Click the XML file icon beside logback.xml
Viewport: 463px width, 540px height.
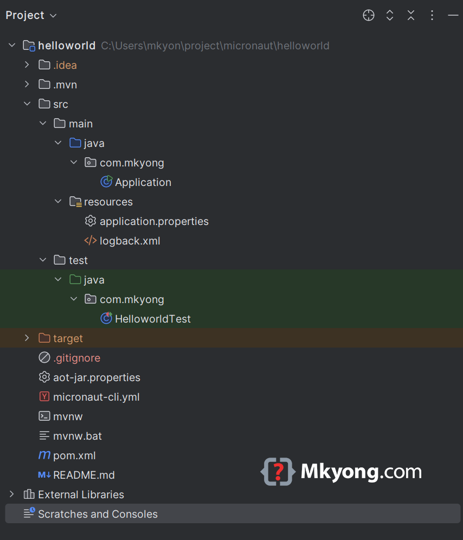(91, 240)
